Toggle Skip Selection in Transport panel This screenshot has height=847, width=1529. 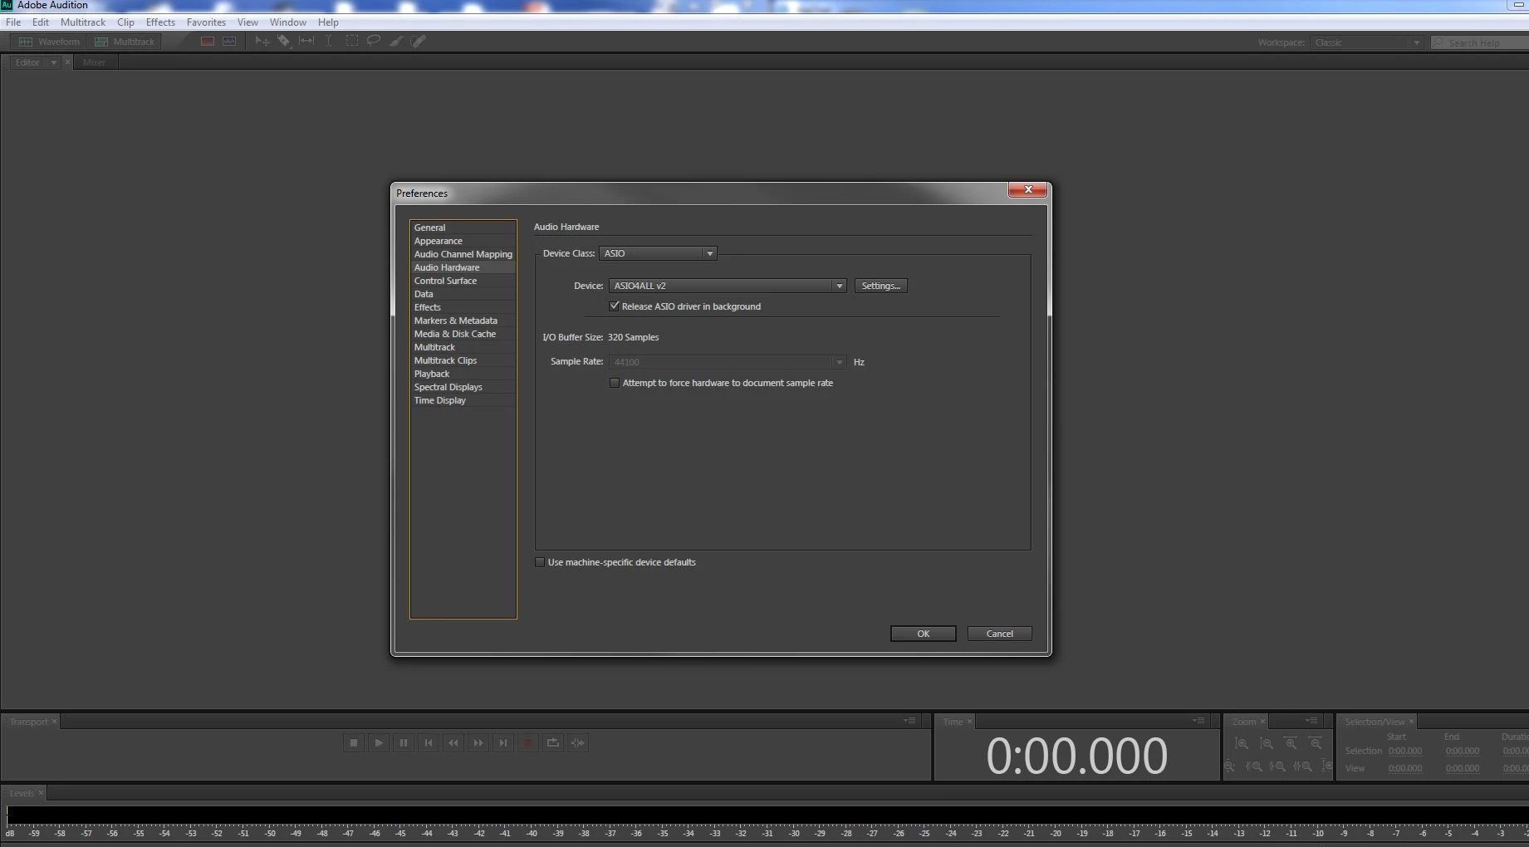point(578,742)
